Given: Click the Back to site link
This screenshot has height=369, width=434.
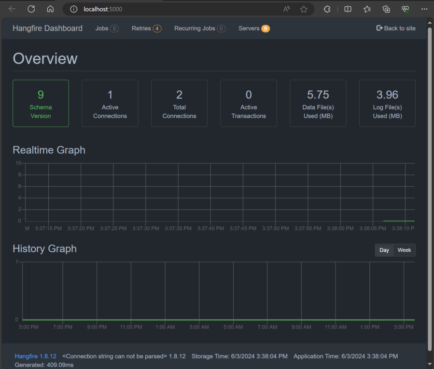Looking at the screenshot, I should point(396,28).
